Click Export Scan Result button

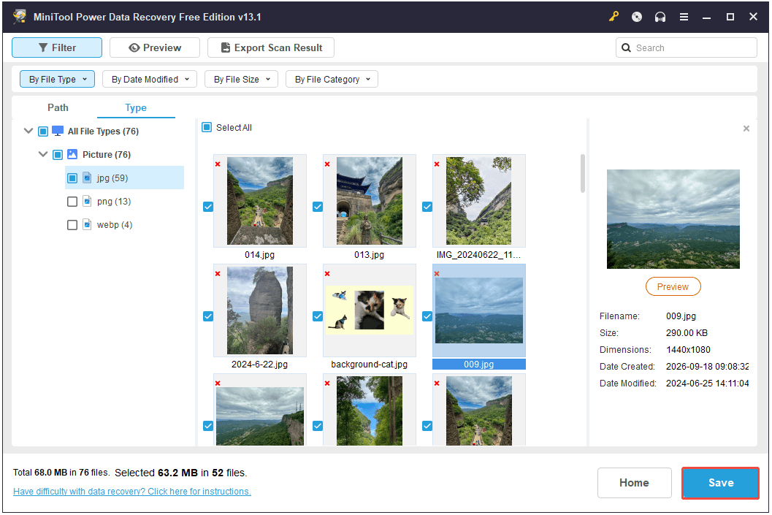pos(271,47)
